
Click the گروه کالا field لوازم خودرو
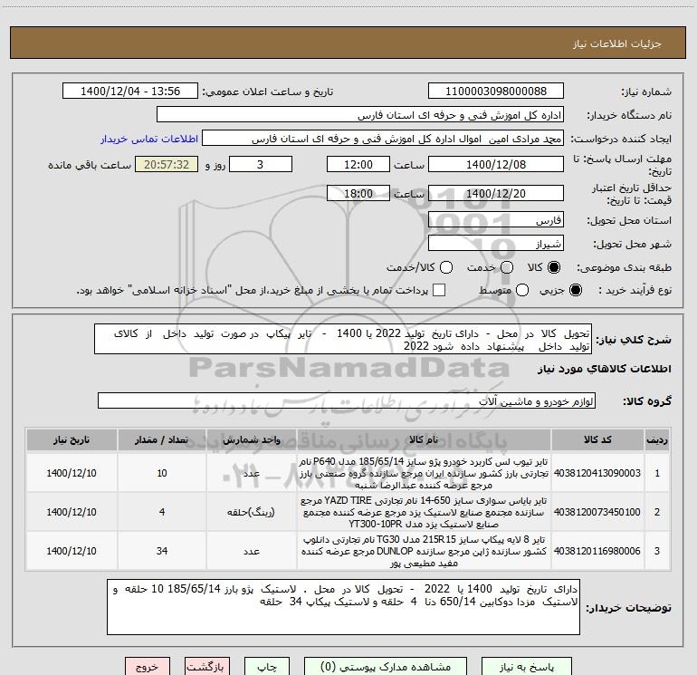click(347, 400)
